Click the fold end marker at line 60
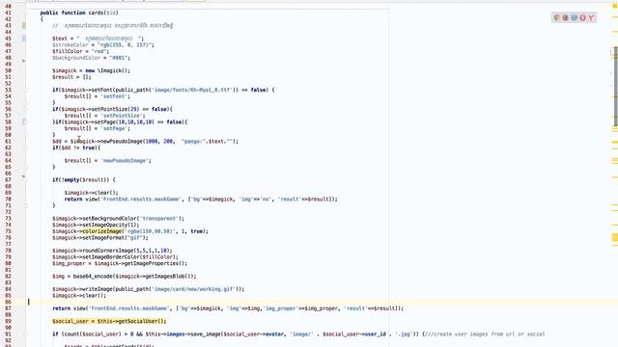 [26, 135]
